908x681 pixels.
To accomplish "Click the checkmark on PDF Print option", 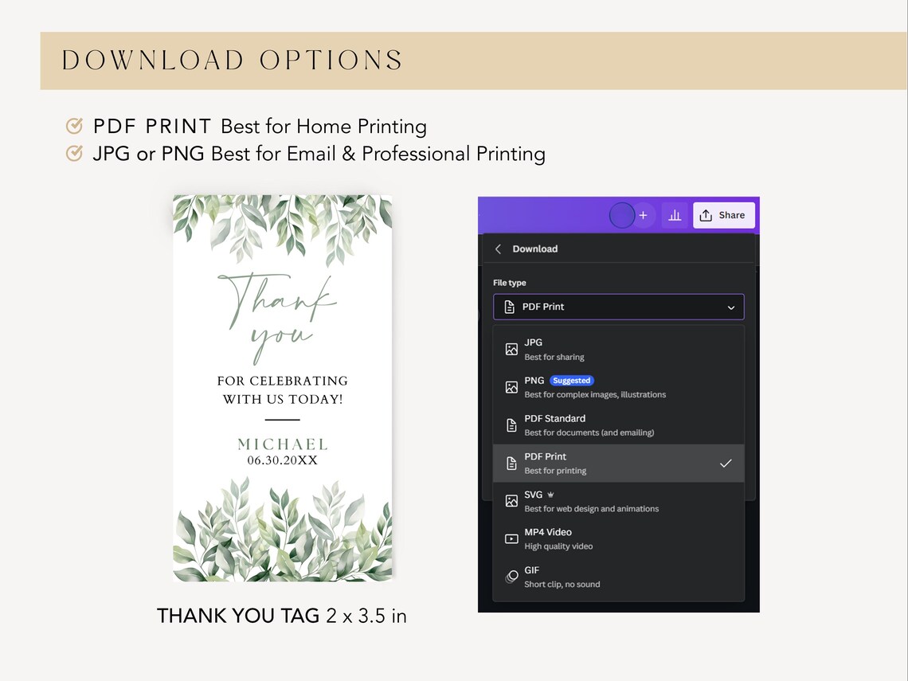I will tap(726, 464).
